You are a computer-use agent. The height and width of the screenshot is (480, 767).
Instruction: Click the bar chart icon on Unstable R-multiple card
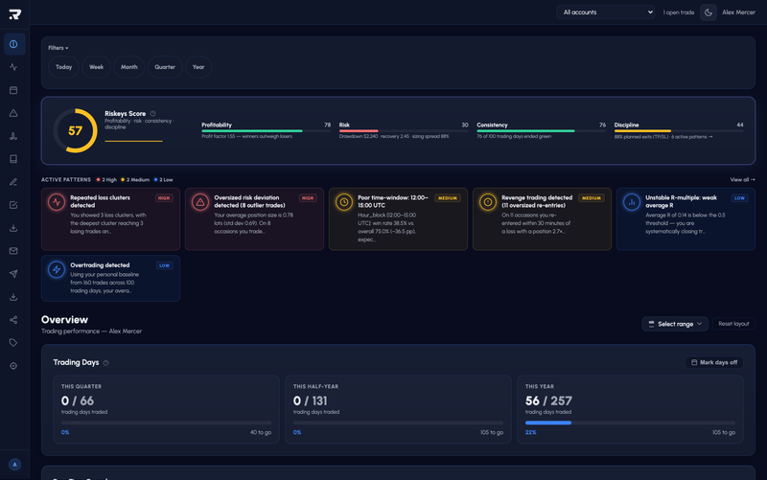pyautogui.click(x=632, y=201)
